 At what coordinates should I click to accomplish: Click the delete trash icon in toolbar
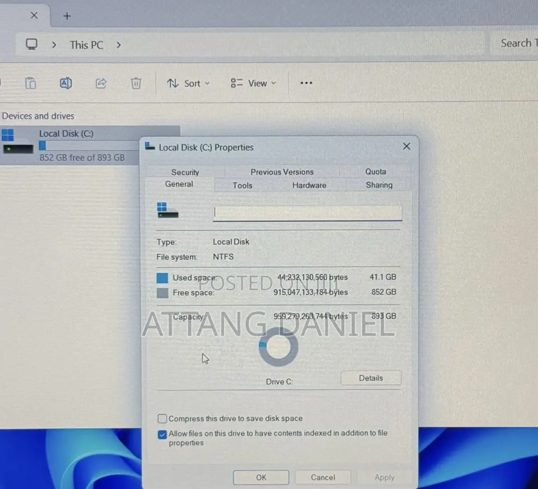pyautogui.click(x=136, y=83)
